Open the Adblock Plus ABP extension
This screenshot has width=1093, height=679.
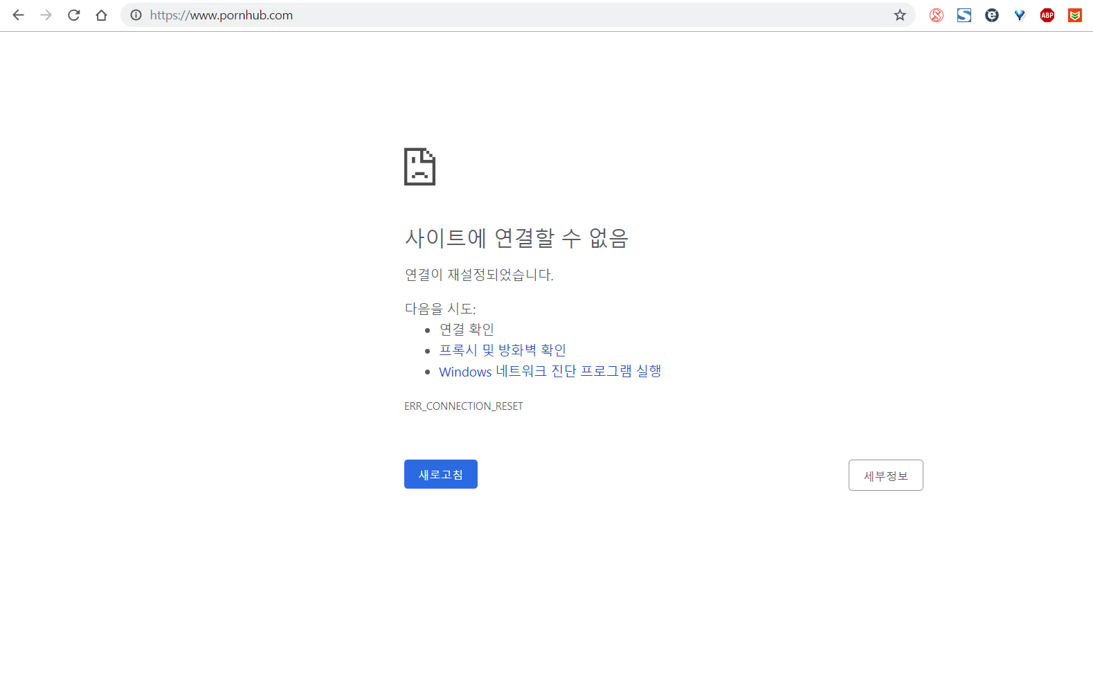[x=1047, y=15]
